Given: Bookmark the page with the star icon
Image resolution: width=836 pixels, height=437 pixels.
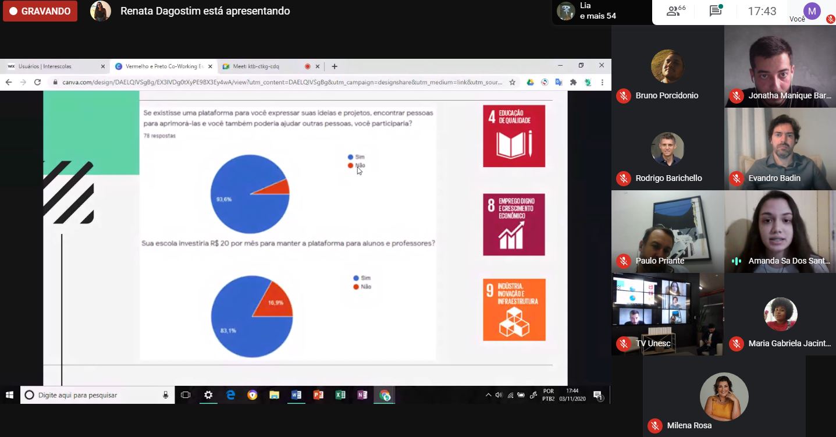Looking at the screenshot, I should (513, 83).
